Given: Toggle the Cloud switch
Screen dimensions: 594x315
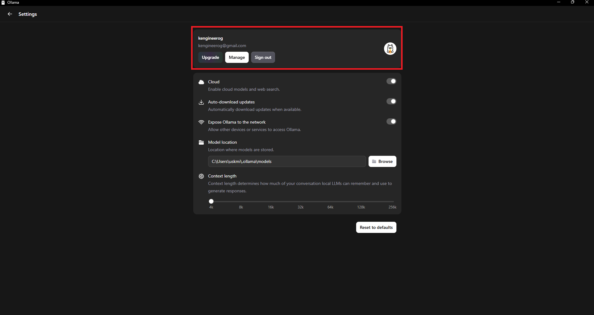Looking at the screenshot, I should pyautogui.click(x=391, y=81).
